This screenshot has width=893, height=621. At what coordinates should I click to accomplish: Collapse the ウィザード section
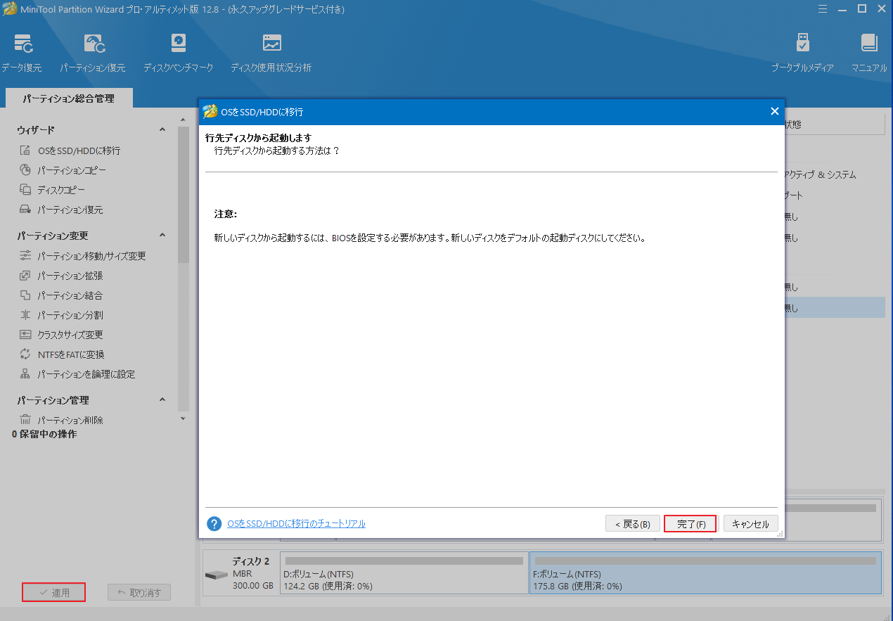162,129
